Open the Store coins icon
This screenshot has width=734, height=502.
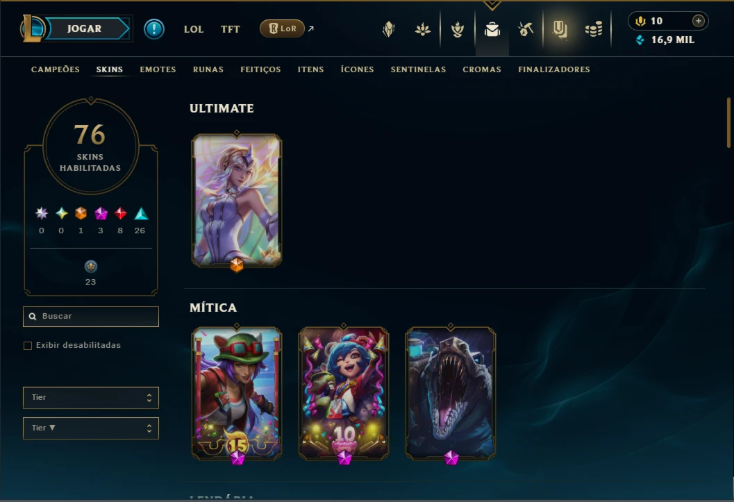point(594,30)
